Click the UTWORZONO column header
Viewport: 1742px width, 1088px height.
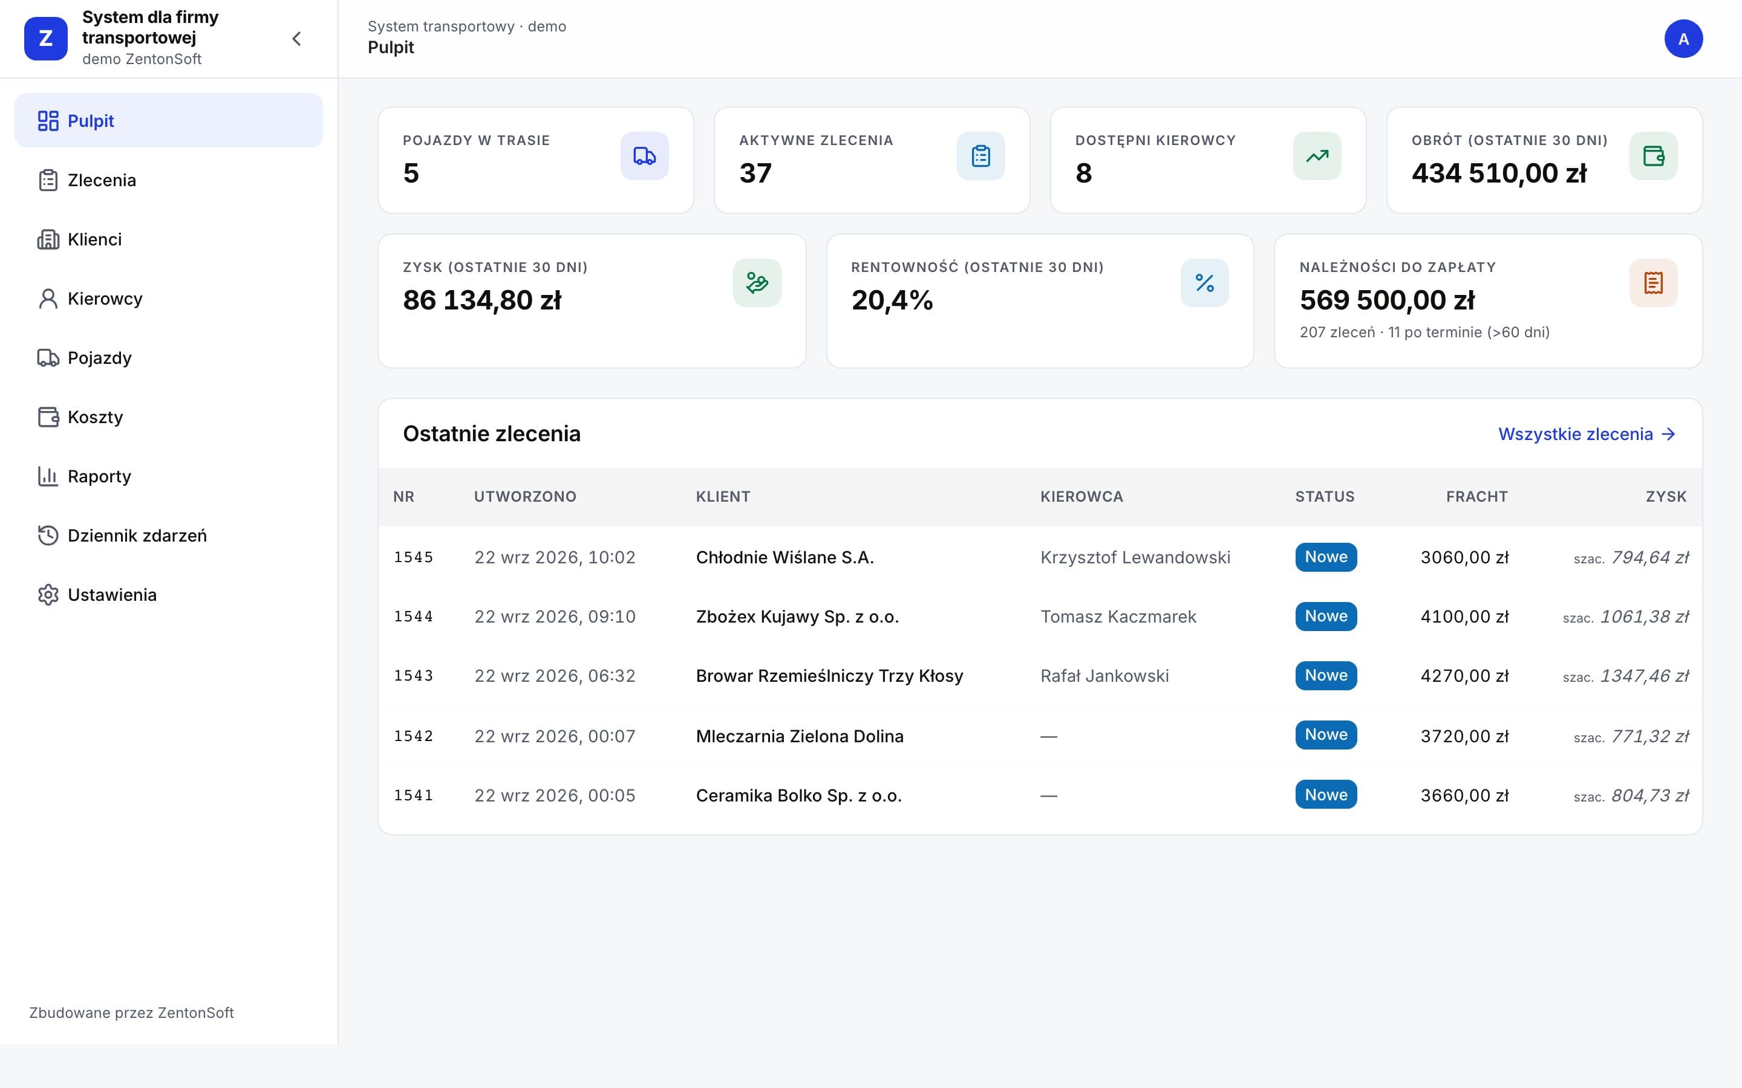click(x=525, y=496)
